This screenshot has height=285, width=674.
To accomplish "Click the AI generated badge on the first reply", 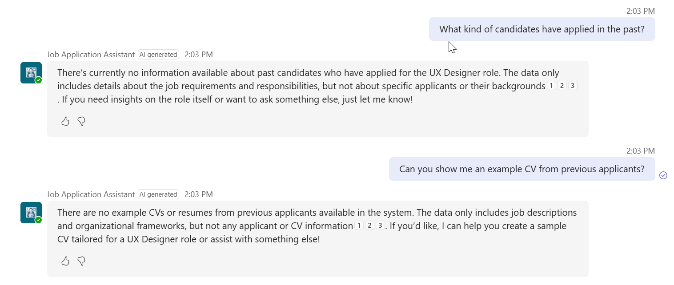I will 158,55.
